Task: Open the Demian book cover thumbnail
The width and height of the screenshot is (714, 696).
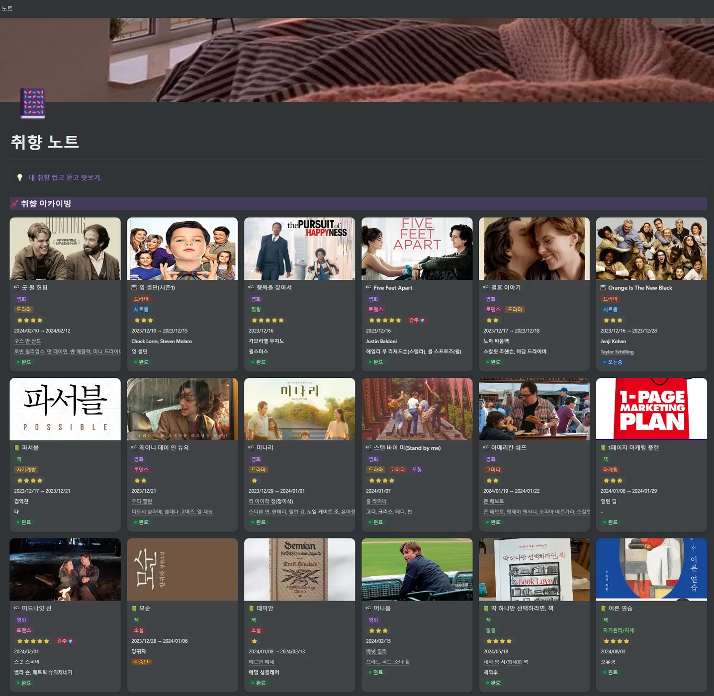Action: (x=300, y=569)
